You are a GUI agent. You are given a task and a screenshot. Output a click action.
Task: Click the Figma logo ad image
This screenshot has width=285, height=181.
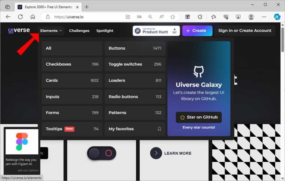[x=22, y=142]
